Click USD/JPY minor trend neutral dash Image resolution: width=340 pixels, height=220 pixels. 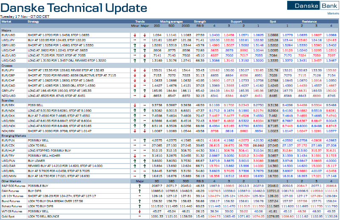pos(135,39)
